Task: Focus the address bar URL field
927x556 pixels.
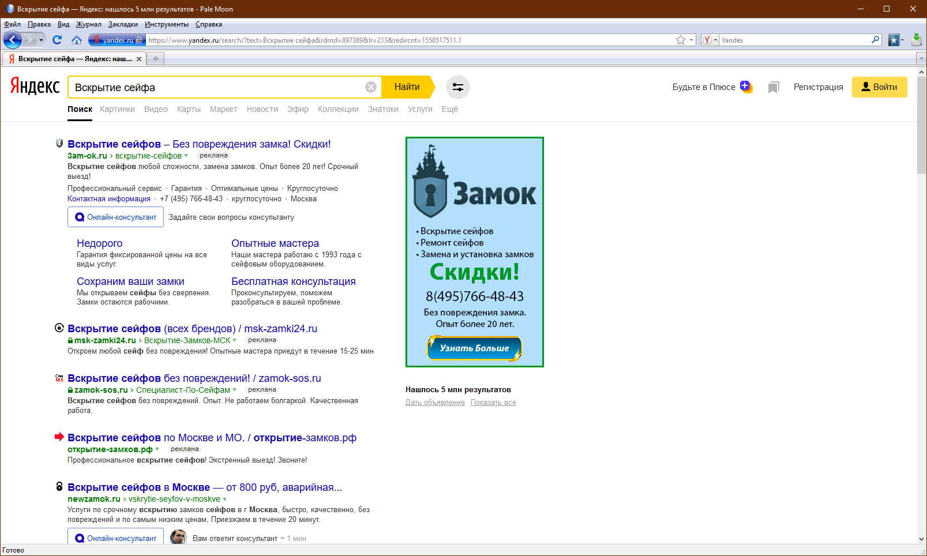Action: pos(410,40)
